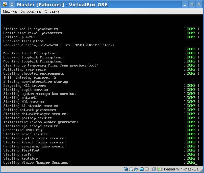Click the virtualization status indicator icon
Image resolution: width=204 pixels, height=173 pixels.
147,169
